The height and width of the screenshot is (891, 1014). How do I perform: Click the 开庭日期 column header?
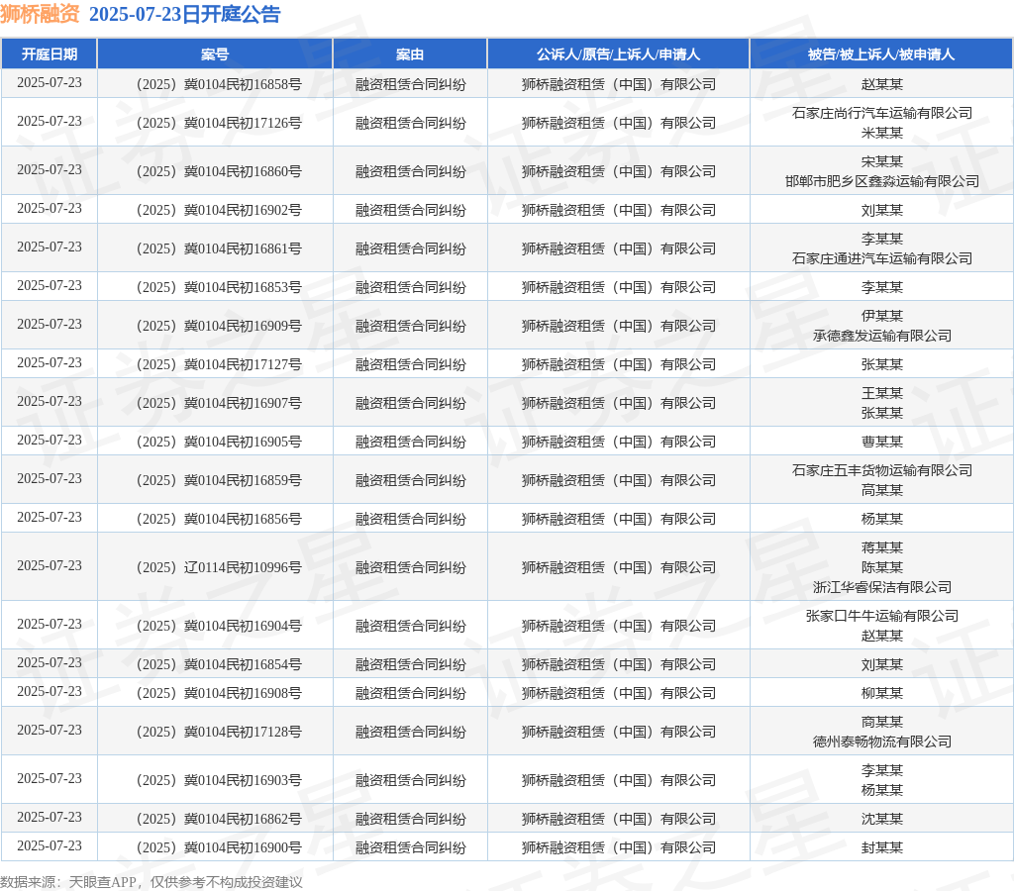tap(50, 54)
